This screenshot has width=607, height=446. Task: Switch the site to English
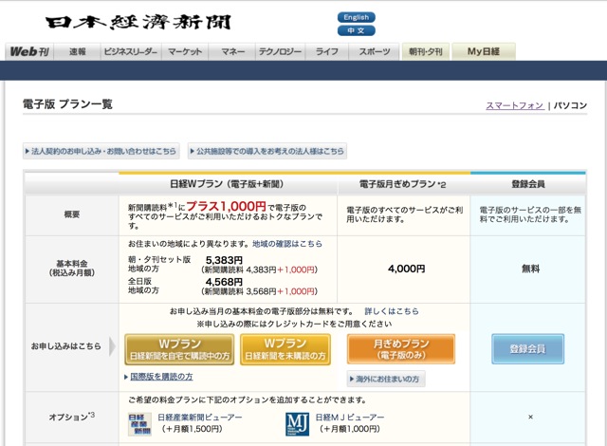tap(357, 17)
